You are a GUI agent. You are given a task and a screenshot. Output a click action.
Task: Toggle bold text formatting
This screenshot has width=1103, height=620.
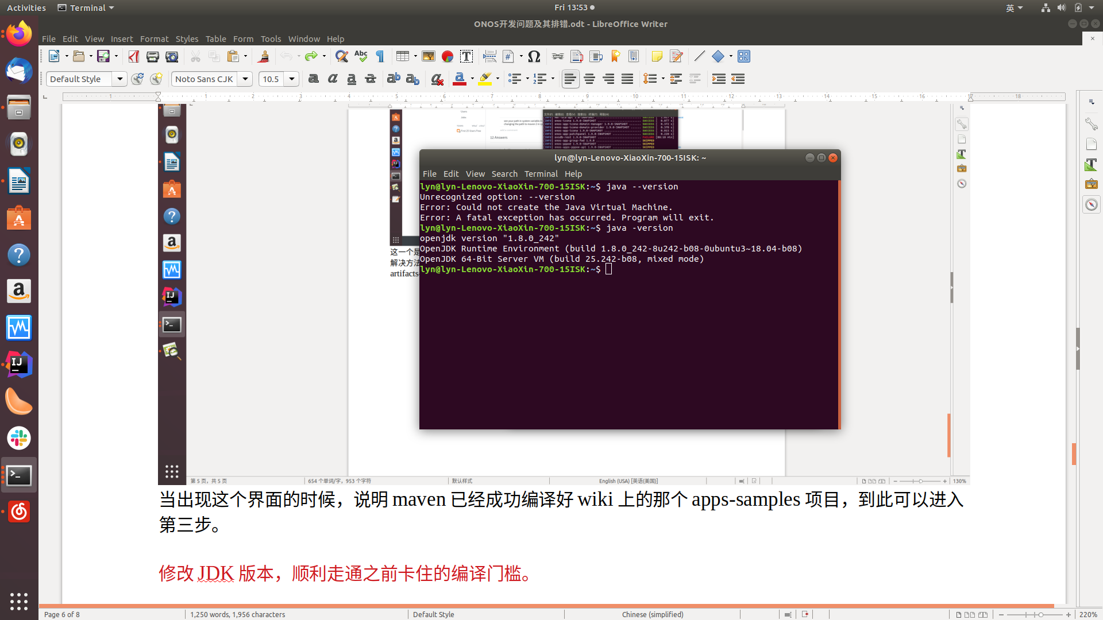(313, 79)
